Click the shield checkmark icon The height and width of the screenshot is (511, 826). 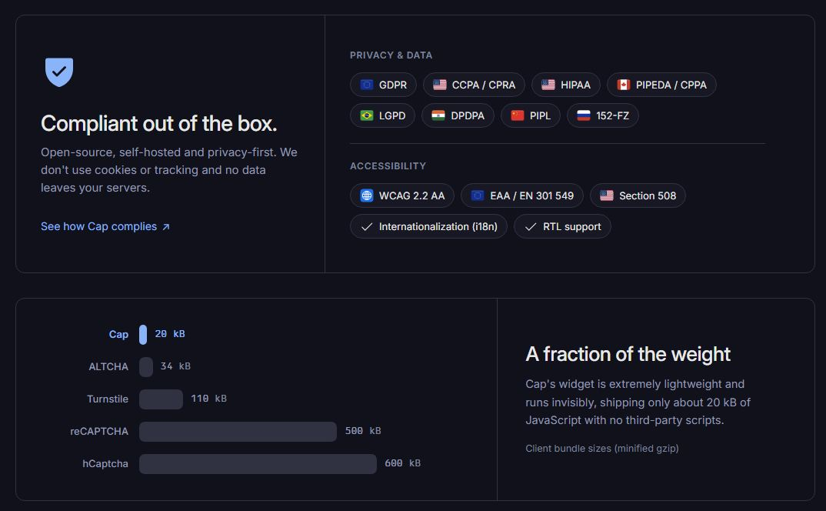point(59,72)
